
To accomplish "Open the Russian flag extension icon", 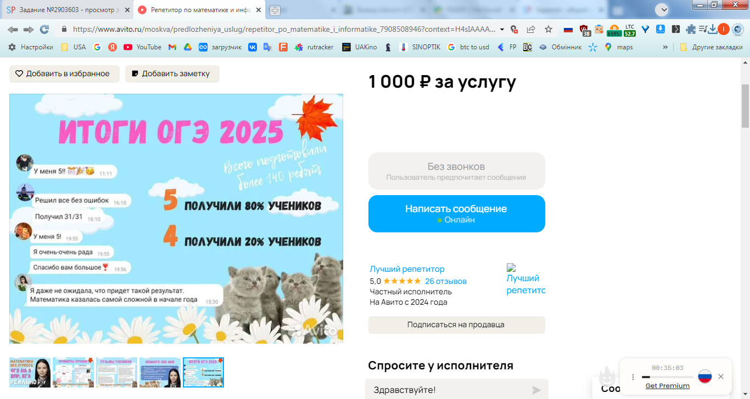I will (x=568, y=30).
